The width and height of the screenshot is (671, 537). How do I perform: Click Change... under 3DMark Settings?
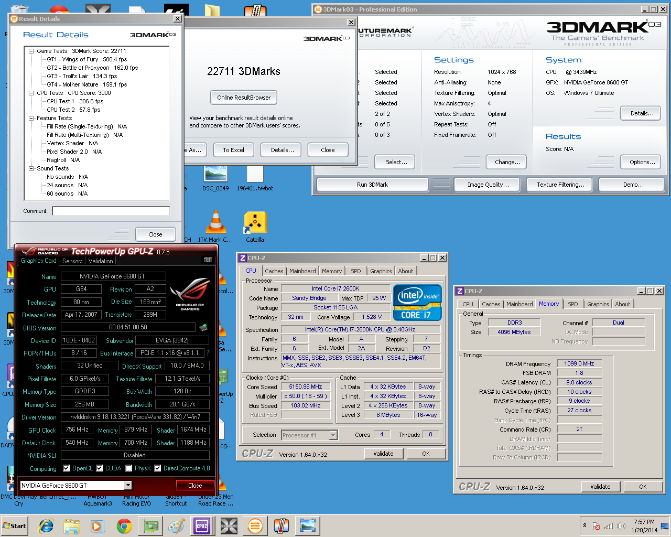(507, 162)
